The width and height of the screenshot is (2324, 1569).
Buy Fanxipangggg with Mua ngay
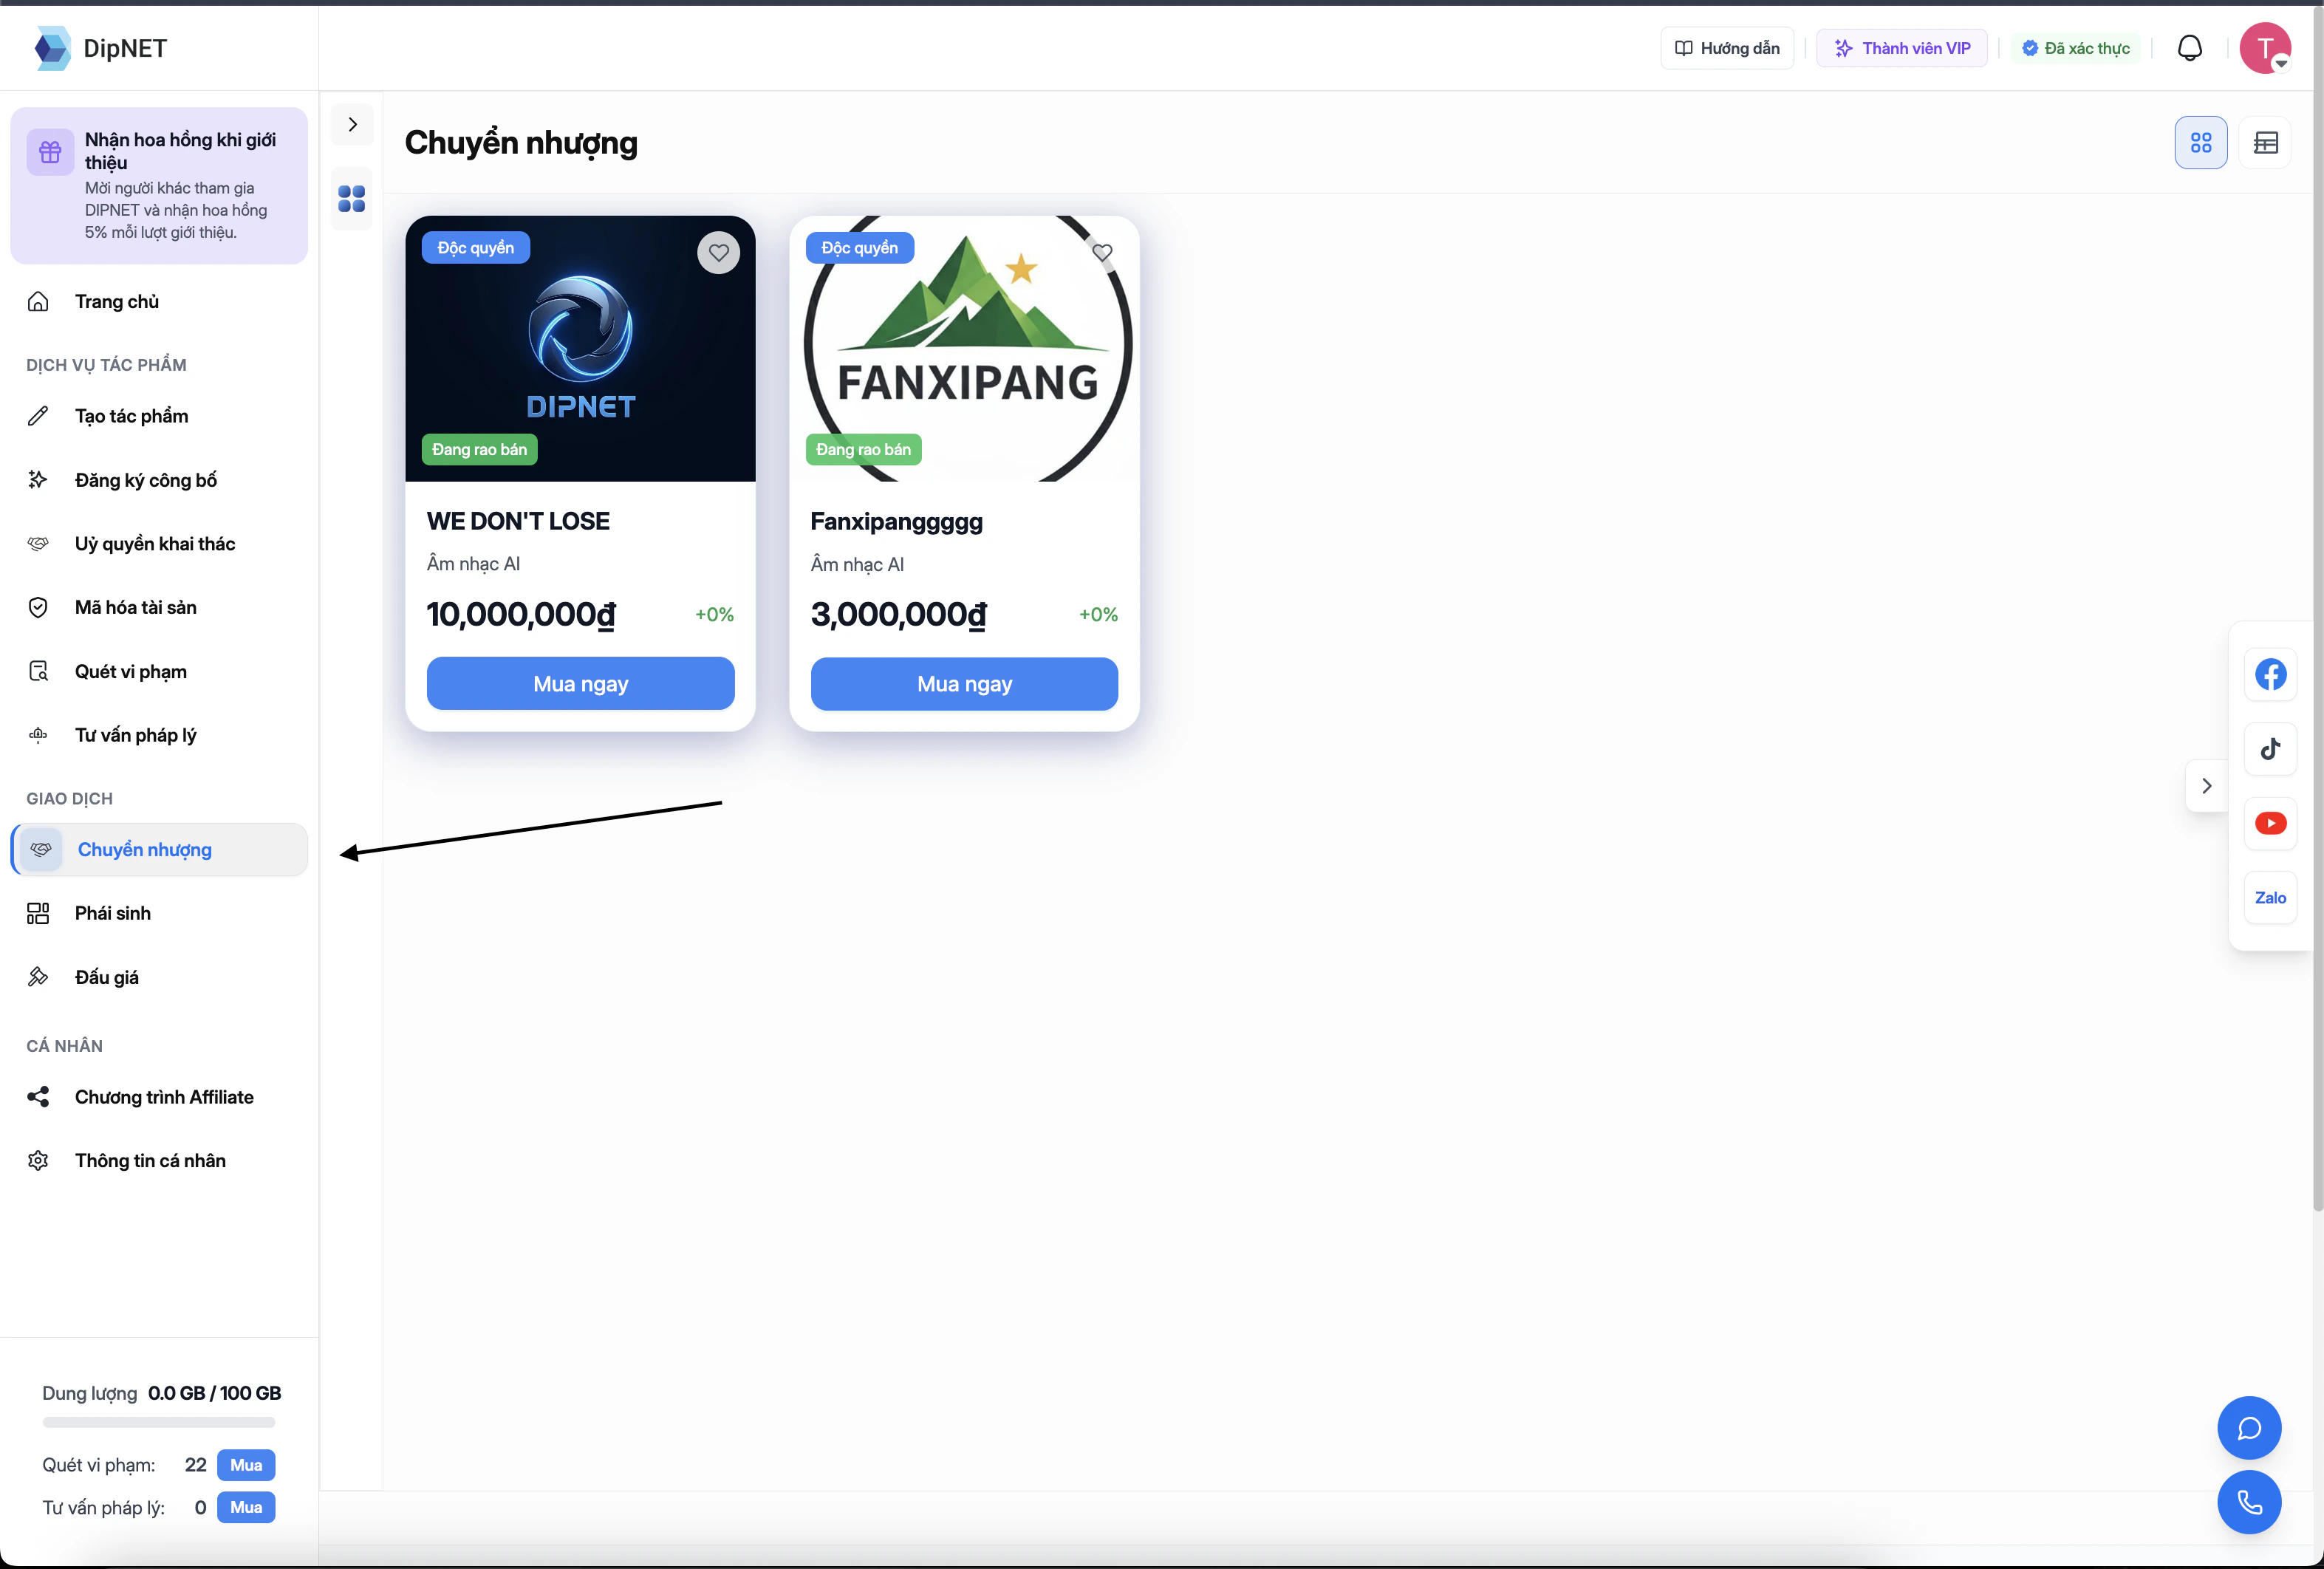tap(964, 684)
